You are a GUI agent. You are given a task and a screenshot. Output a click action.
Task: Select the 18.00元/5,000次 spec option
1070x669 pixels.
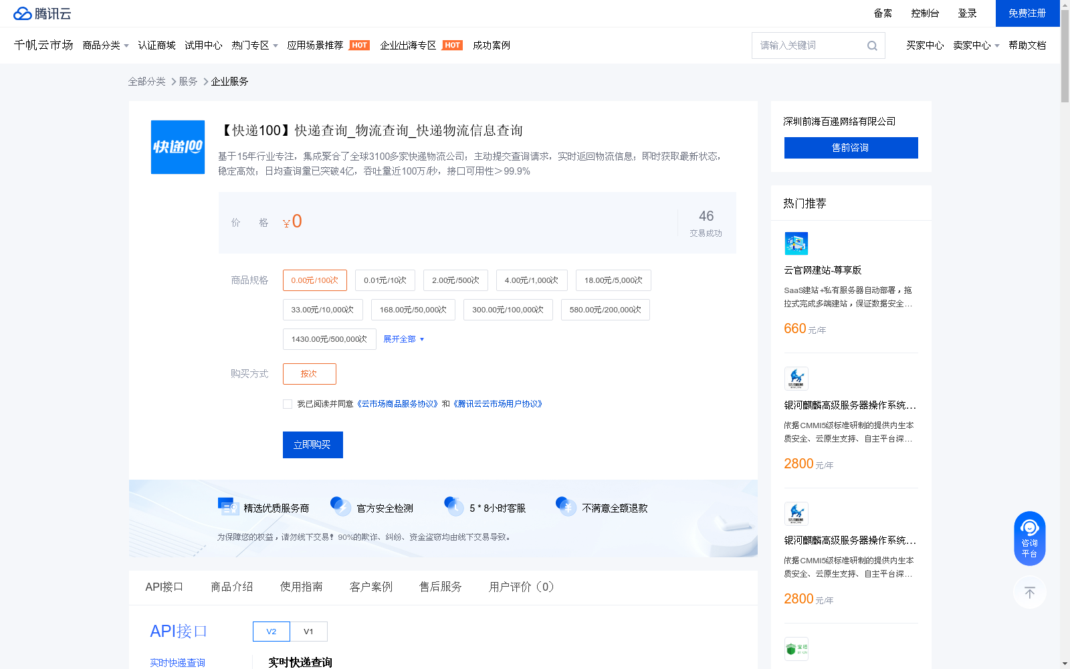click(613, 280)
